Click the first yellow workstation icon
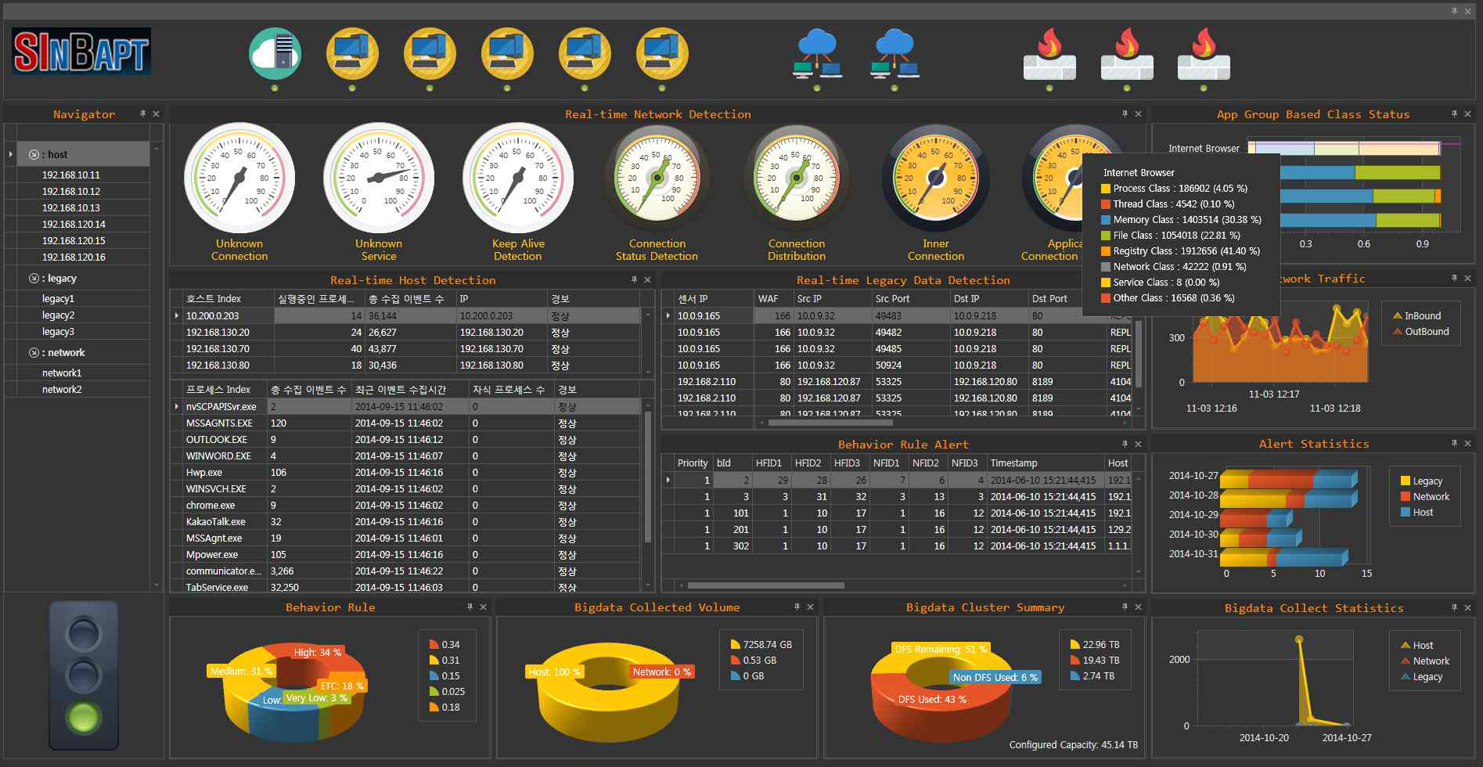The image size is (1483, 767). pos(352,53)
